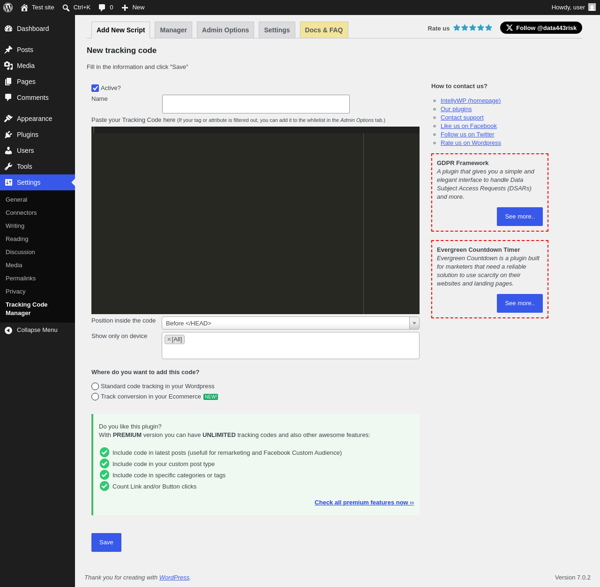
Task: Click the Test site home icon
Action: pos(24,8)
